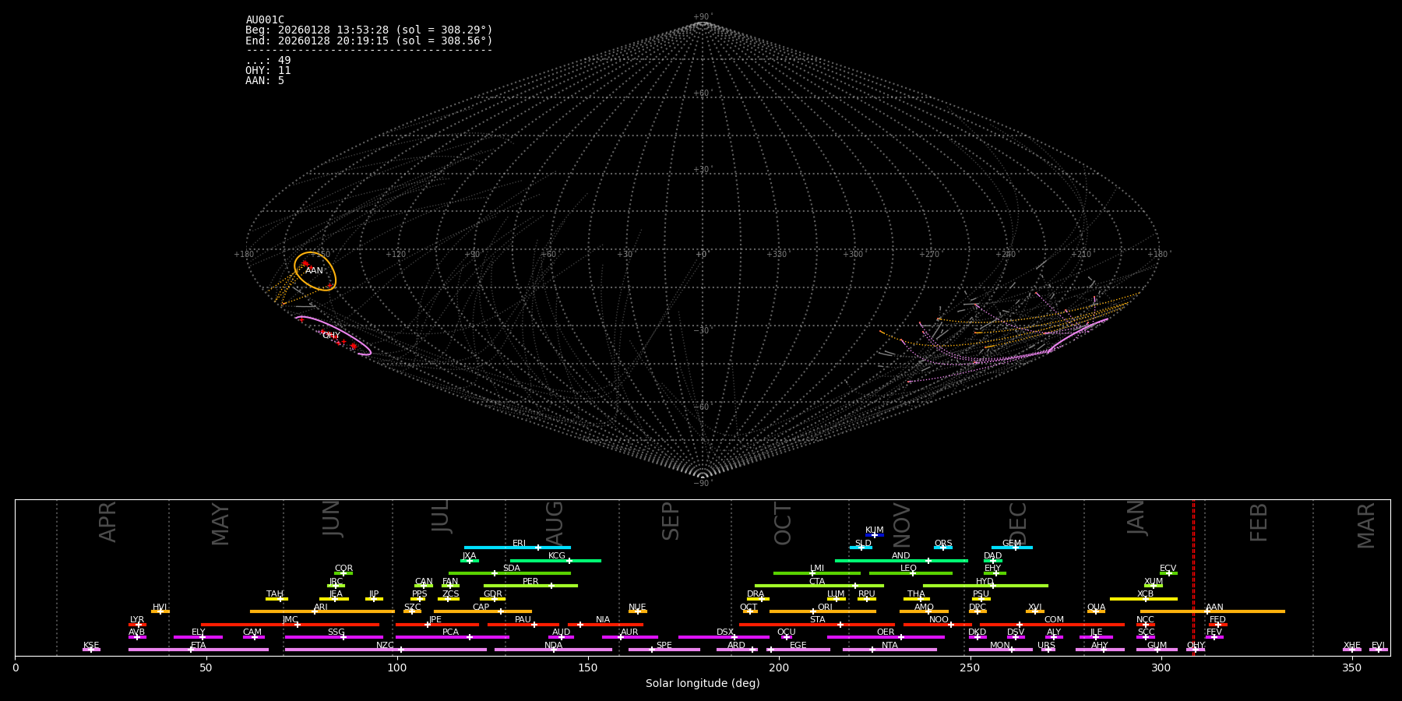Click the URS shower label
1402x701 pixels.
[1046, 646]
